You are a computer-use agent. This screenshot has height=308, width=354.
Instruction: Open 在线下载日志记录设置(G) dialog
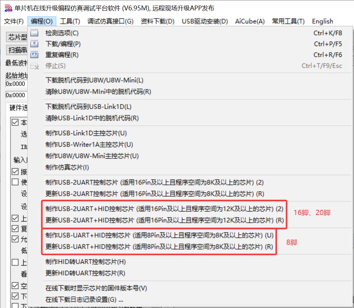(x=190, y=300)
